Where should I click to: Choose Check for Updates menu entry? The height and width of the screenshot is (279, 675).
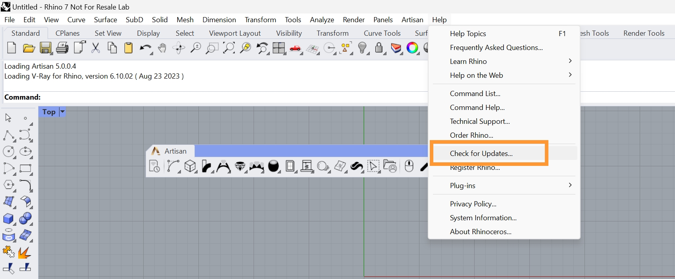pyautogui.click(x=481, y=154)
